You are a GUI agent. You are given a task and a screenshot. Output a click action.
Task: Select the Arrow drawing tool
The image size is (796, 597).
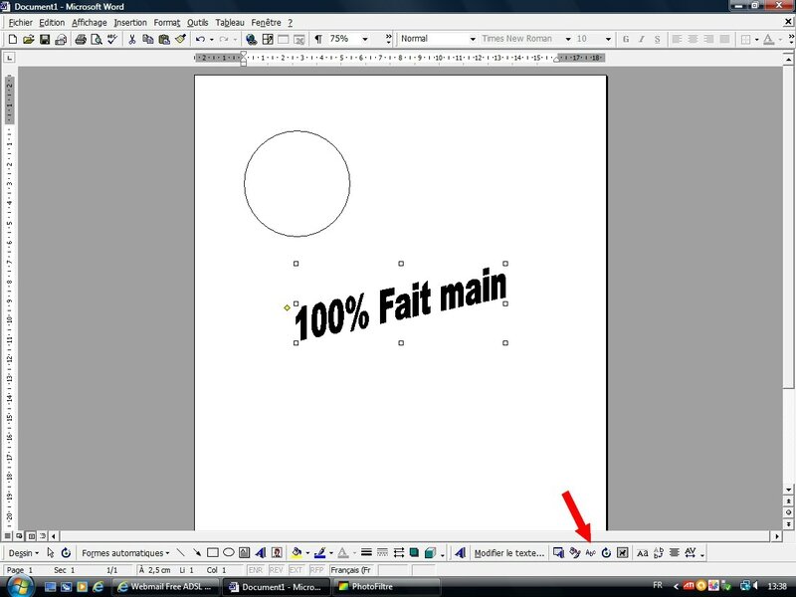pos(197,552)
